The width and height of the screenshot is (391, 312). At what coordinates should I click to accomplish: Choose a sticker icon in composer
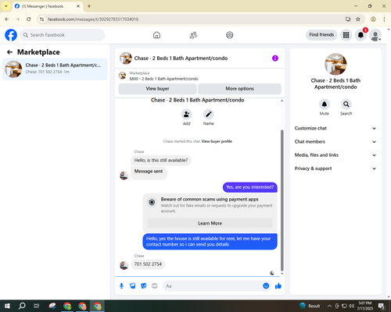point(144,286)
